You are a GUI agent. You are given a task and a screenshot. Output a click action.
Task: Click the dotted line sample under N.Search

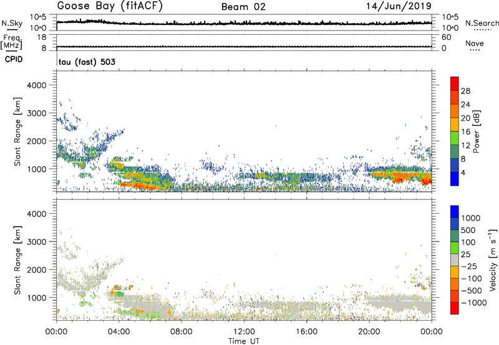click(x=482, y=30)
